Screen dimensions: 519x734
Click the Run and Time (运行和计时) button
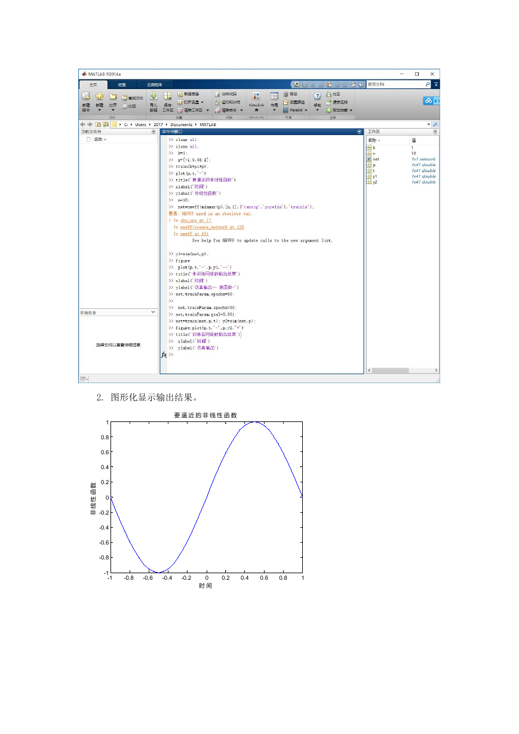point(227,102)
